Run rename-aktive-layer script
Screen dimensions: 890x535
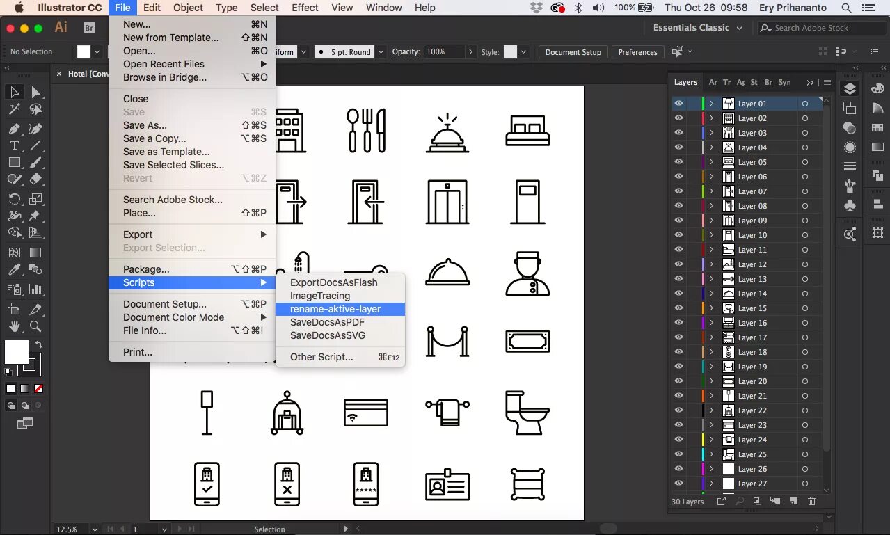pos(340,309)
